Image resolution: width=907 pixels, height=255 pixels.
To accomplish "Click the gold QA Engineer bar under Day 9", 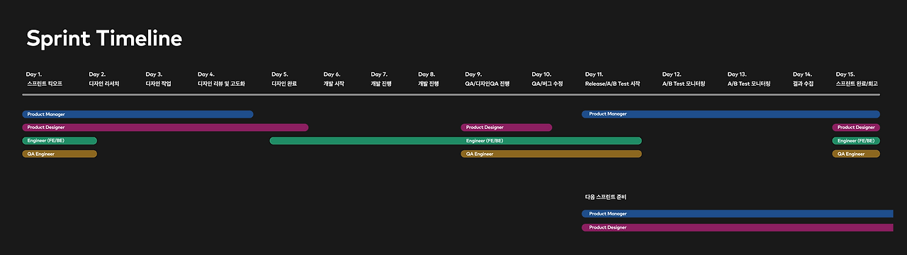I will point(551,154).
